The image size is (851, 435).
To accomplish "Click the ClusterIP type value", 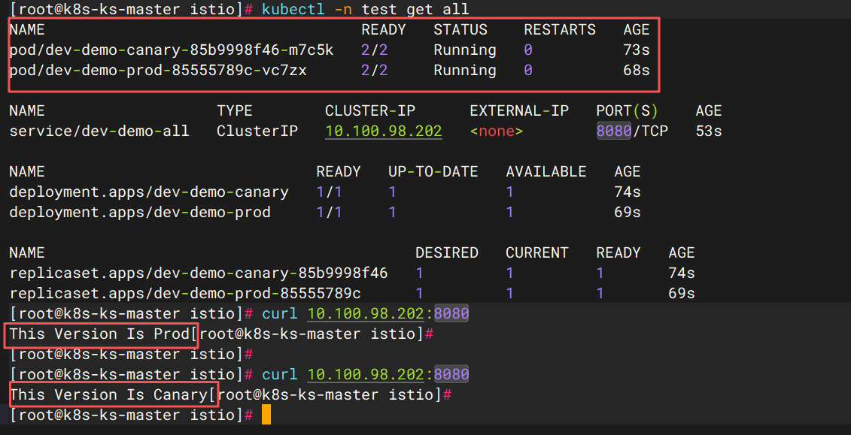I will (x=257, y=131).
